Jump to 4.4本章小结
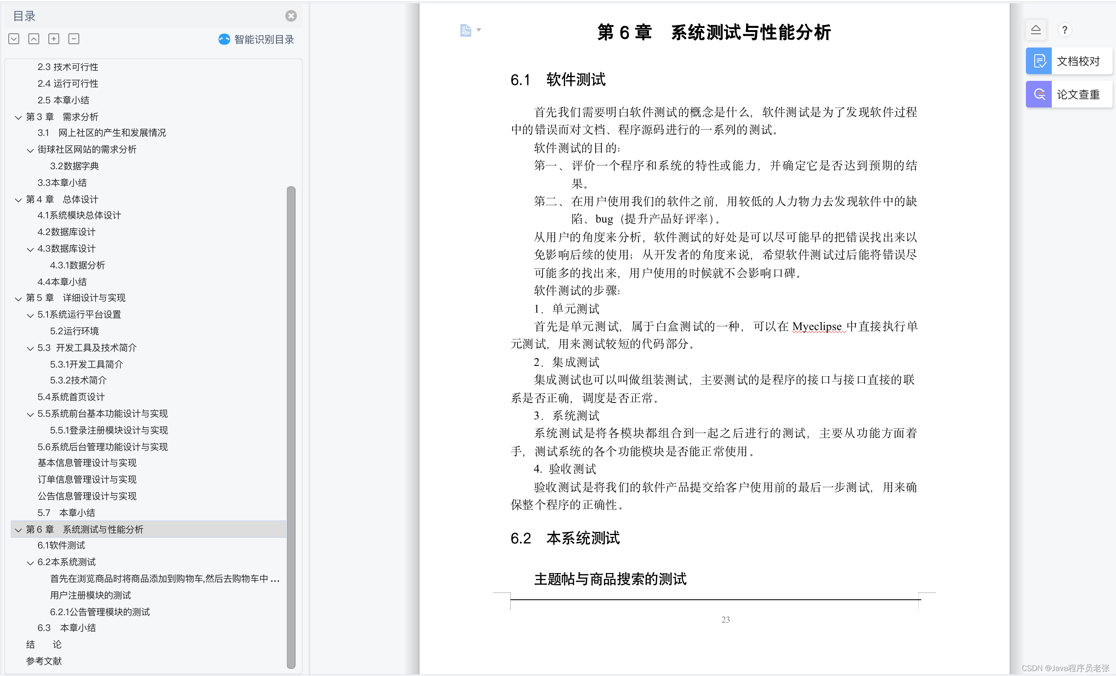The image size is (1116, 676). [62, 282]
